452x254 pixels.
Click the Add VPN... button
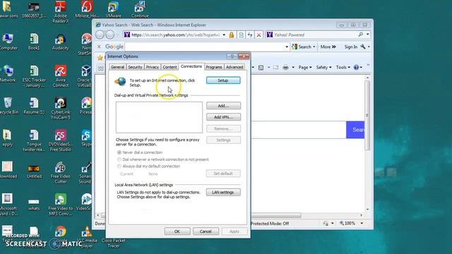coord(223,117)
